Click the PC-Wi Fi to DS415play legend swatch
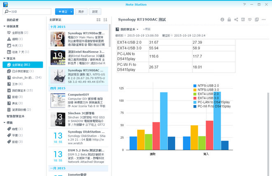 coord(195,106)
